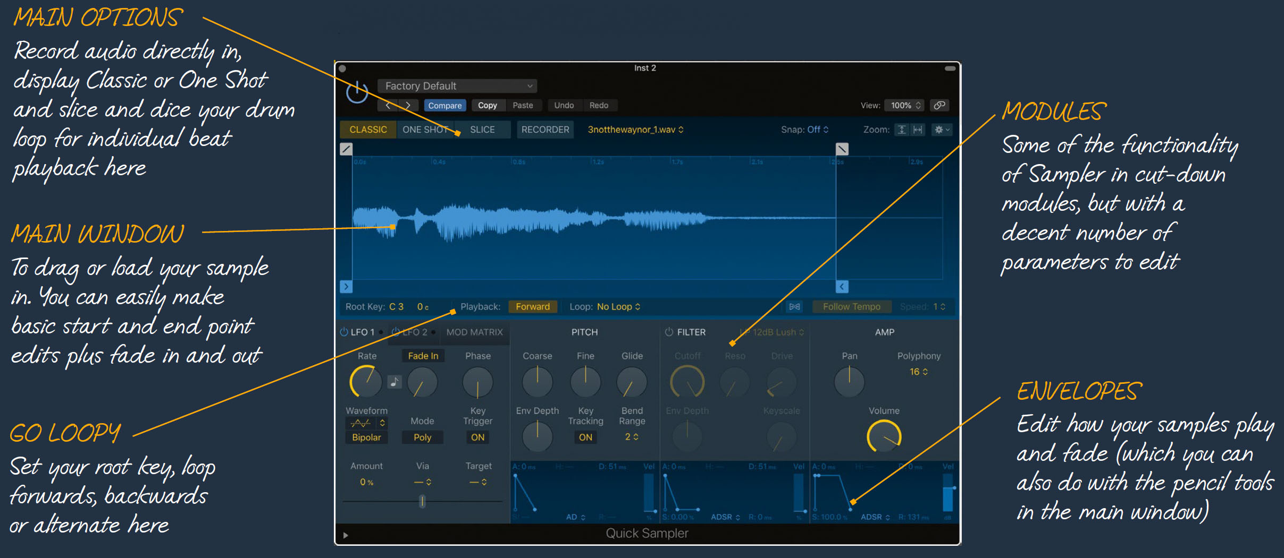Select the fade-out pencil marker
The height and width of the screenshot is (558, 1284).
pos(842,149)
